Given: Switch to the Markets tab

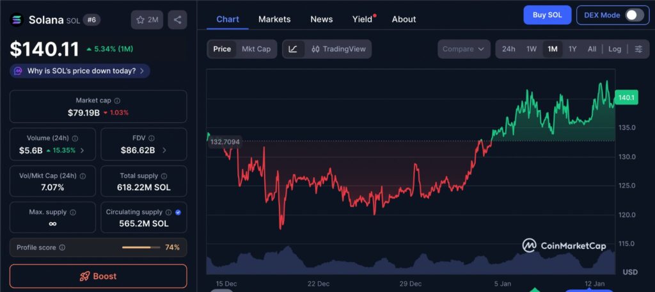Looking at the screenshot, I should point(274,19).
